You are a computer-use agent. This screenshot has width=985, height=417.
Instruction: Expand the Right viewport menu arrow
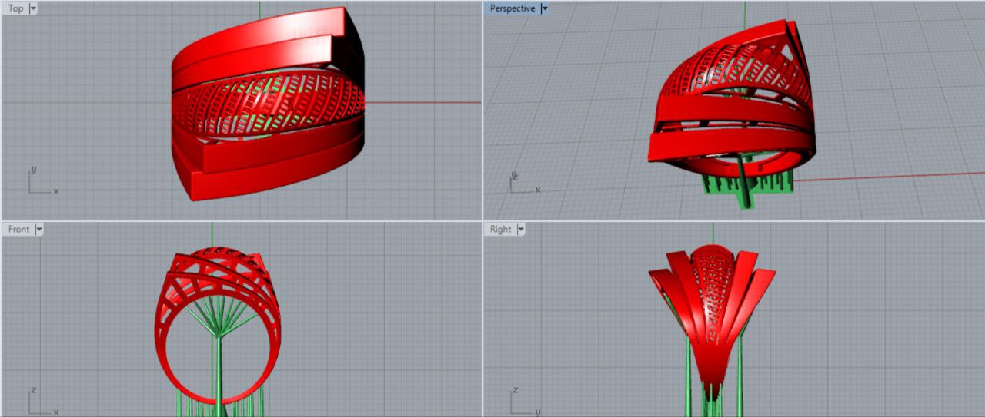520,229
